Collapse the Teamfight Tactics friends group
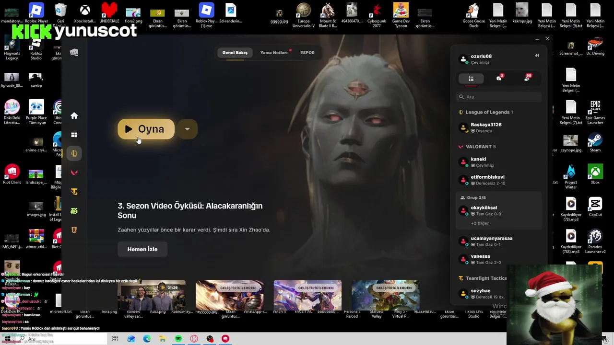 [x=483, y=278]
